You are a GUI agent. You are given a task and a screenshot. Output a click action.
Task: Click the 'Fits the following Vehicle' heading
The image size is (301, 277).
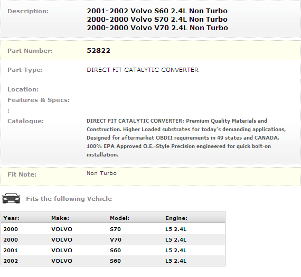69,199
